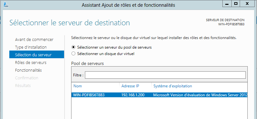Sort server list by 'Adresse IP' column
The height and width of the screenshot is (119, 257).
(130, 86)
